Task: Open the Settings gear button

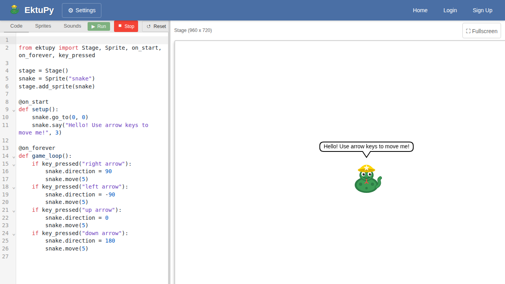Action: click(82, 10)
